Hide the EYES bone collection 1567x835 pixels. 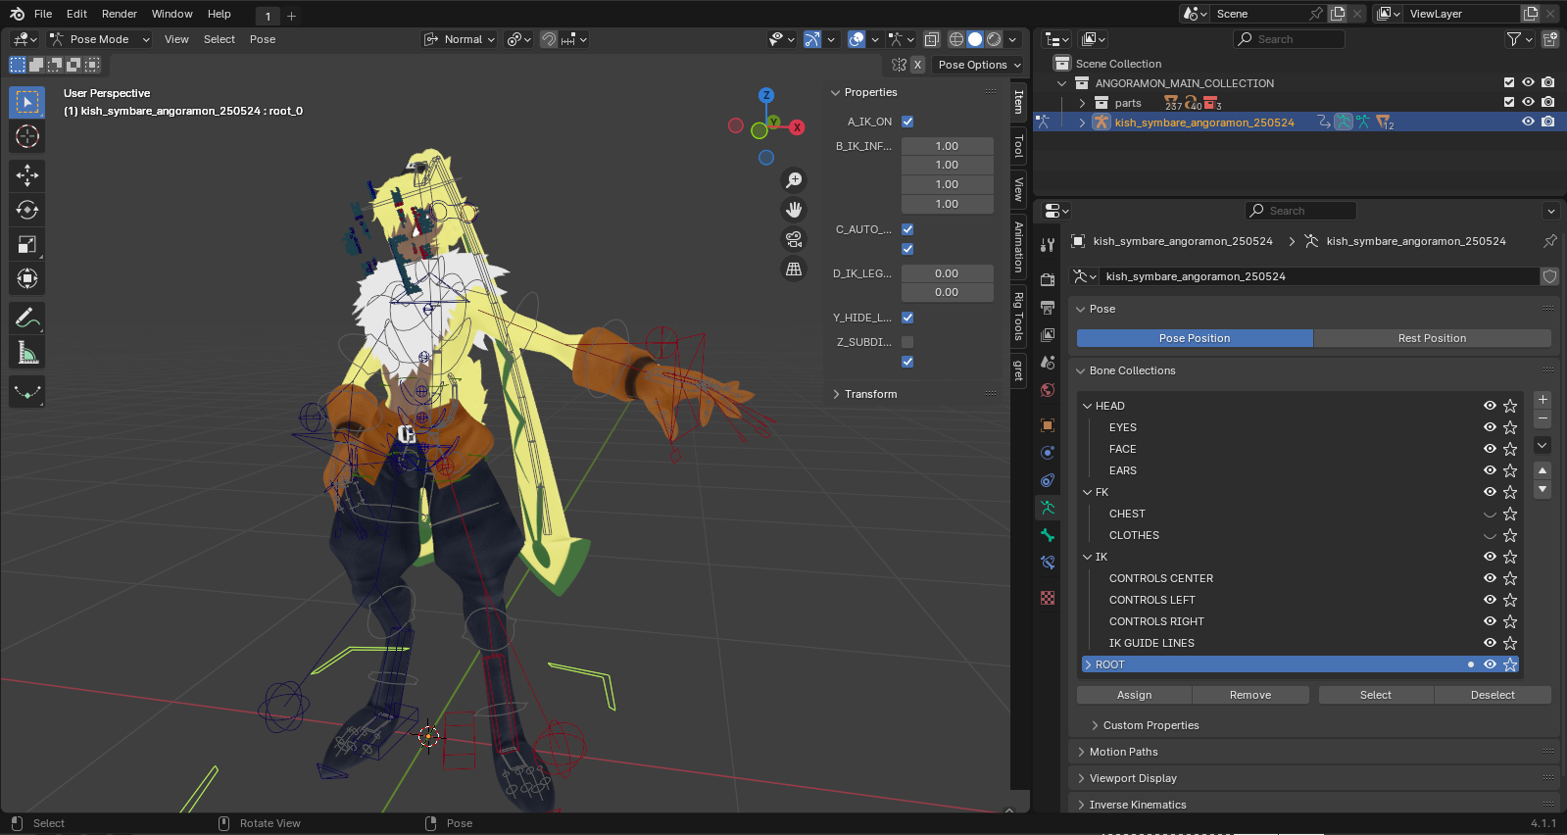coord(1490,427)
